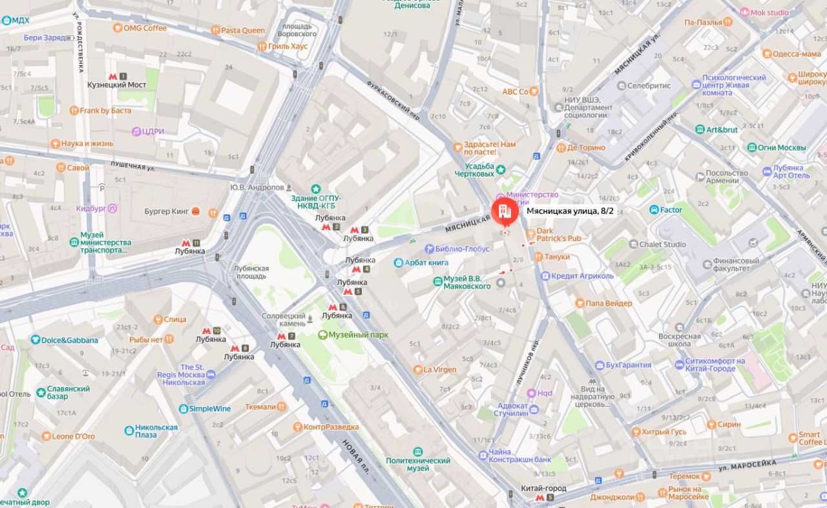
Task: Open the Dolce&Gabbana shop marker
Action: coord(36,340)
